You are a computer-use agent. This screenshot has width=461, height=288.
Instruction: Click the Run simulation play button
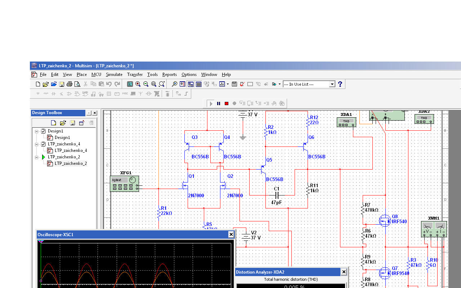click(x=211, y=104)
